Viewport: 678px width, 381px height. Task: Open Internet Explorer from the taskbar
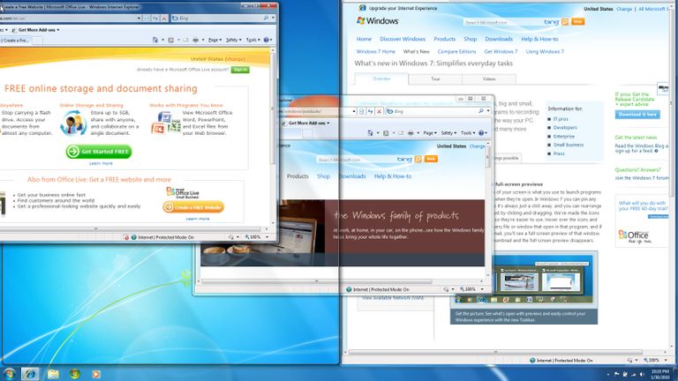pos(30,374)
